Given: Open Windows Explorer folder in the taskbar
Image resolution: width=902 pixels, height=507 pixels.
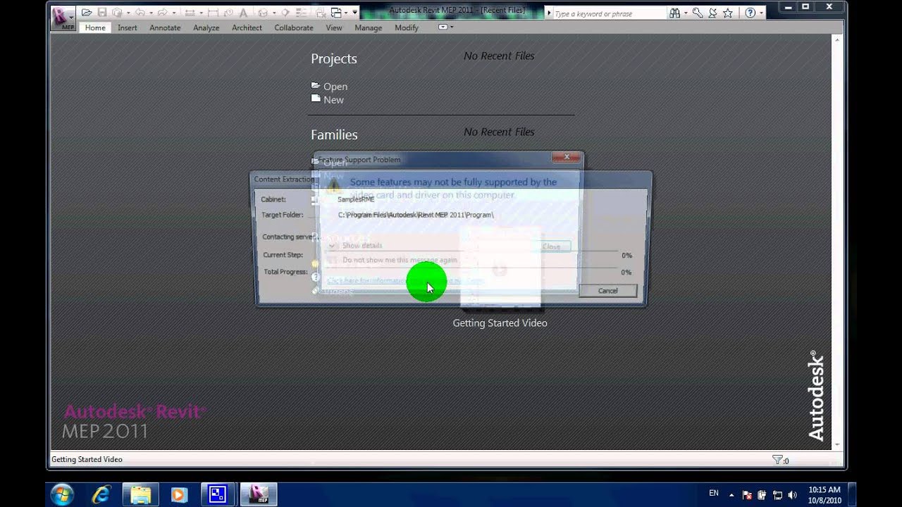Looking at the screenshot, I should tap(141, 494).
